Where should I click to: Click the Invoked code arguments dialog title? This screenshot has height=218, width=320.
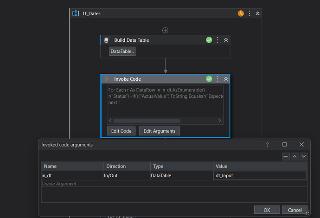click(x=67, y=145)
